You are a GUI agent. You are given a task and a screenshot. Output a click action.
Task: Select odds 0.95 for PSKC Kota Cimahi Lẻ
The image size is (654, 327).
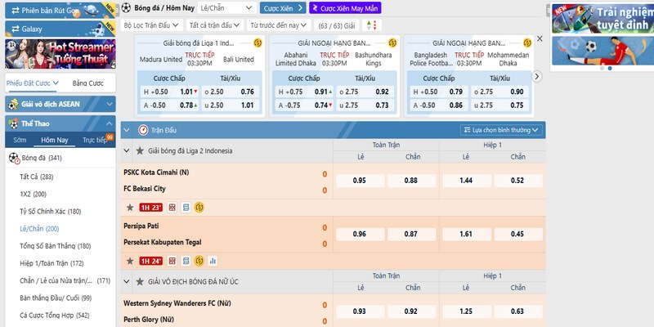pyautogui.click(x=359, y=180)
